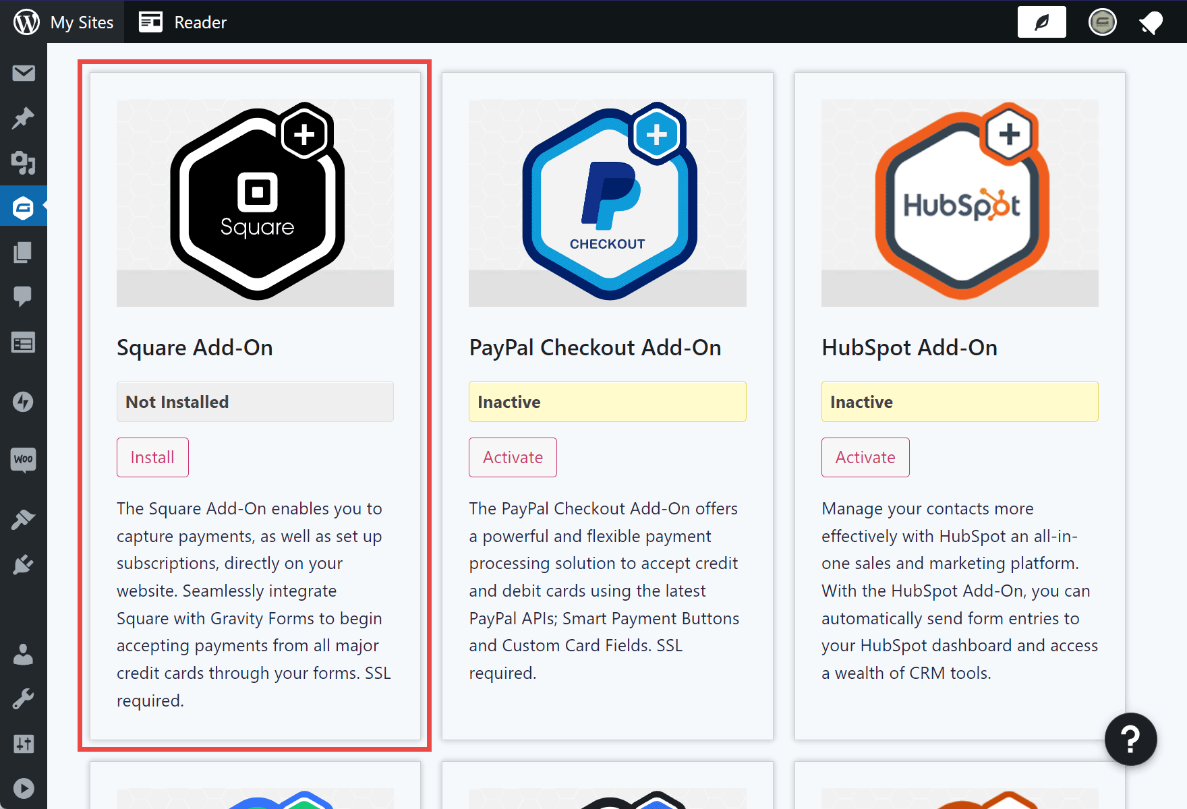The width and height of the screenshot is (1187, 809).
Task: Click the write post feather button
Action: point(1041,22)
